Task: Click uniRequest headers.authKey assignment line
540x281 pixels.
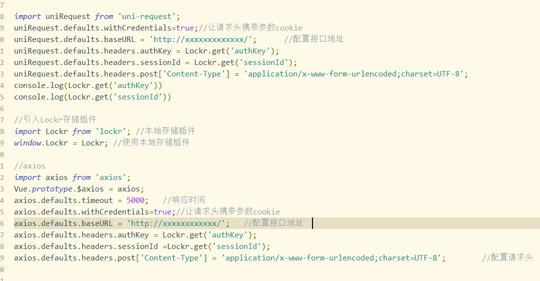Action: tap(146, 51)
